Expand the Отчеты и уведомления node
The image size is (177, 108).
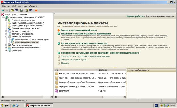click(x=6, y=31)
